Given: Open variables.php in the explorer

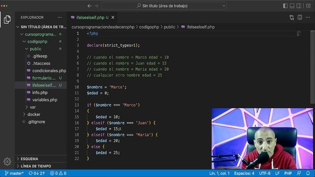Looking at the screenshot, I should [x=41, y=100].
